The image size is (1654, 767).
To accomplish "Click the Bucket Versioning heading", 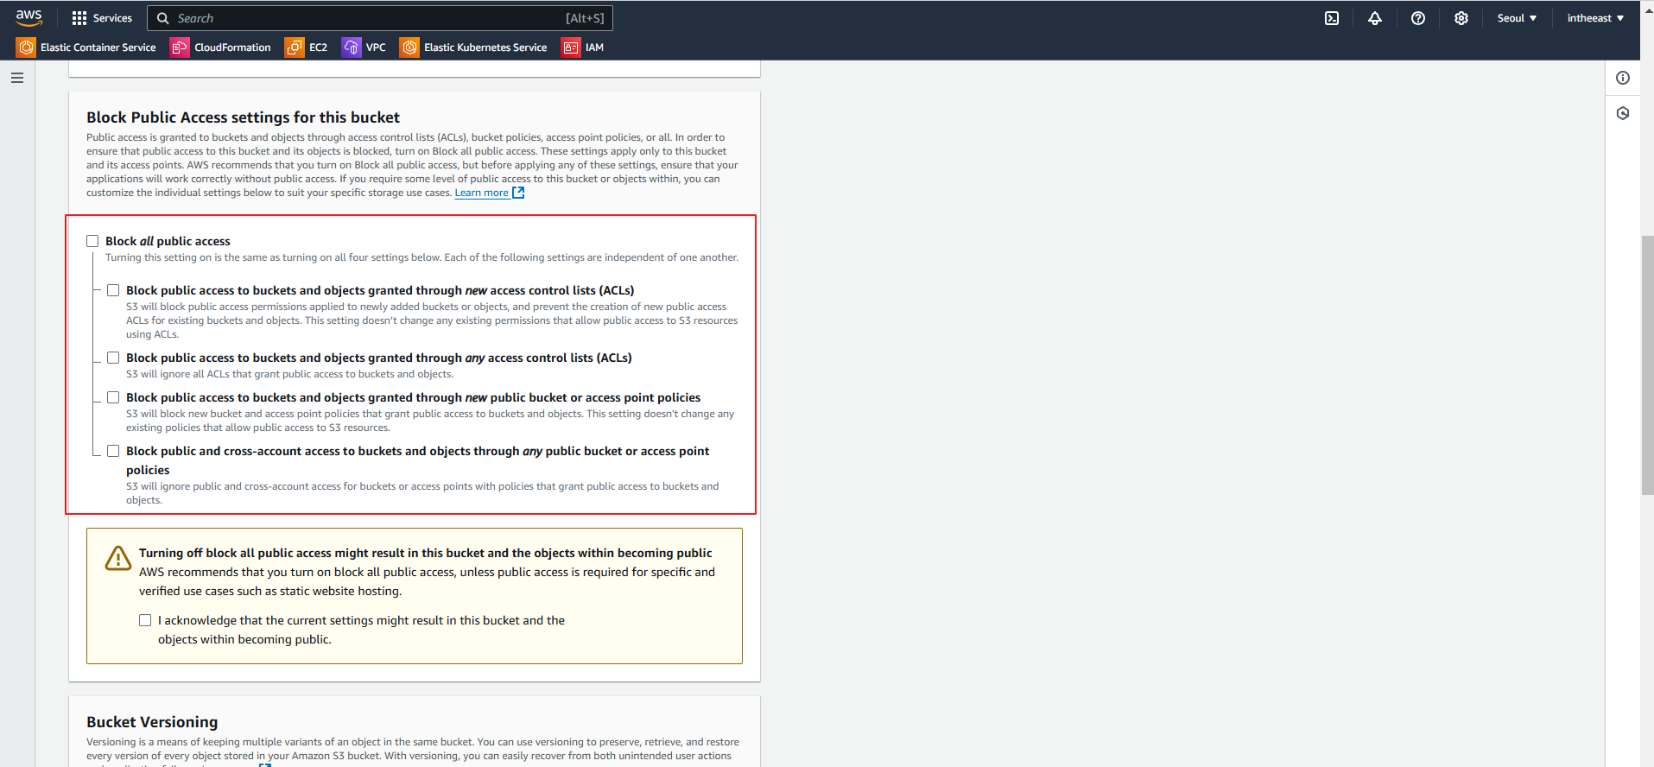I will click(x=152, y=722).
